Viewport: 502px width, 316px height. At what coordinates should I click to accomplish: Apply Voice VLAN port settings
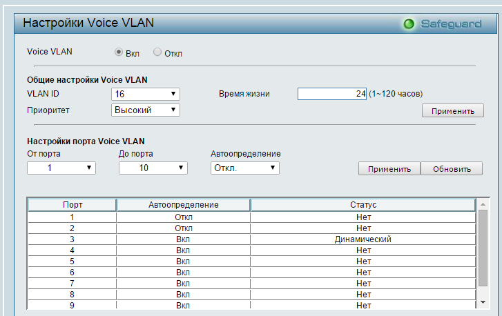click(x=389, y=169)
